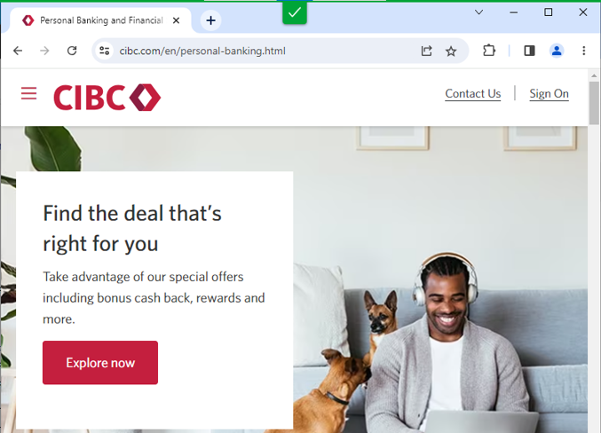Go back to the previous page

(x=18, y=51)
